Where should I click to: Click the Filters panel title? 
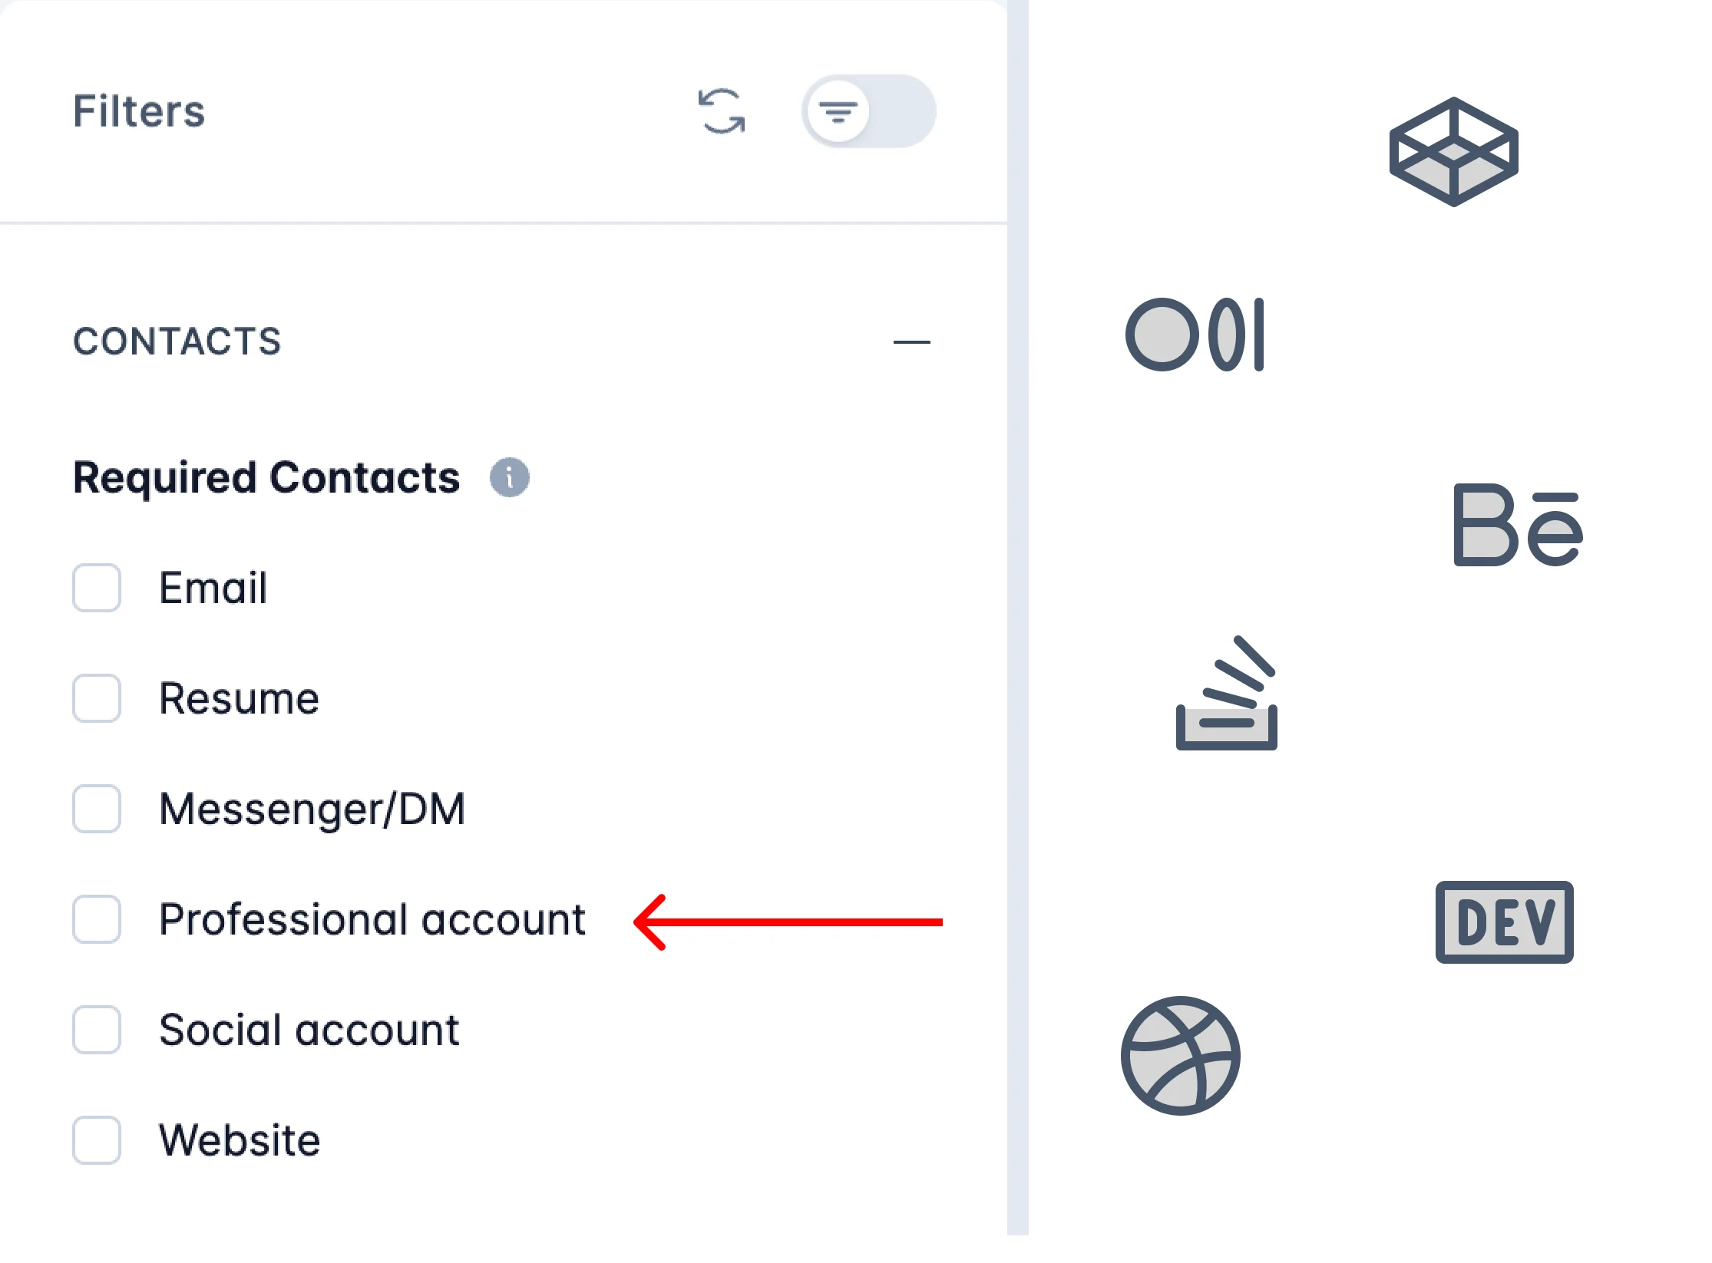coord(139,111)
